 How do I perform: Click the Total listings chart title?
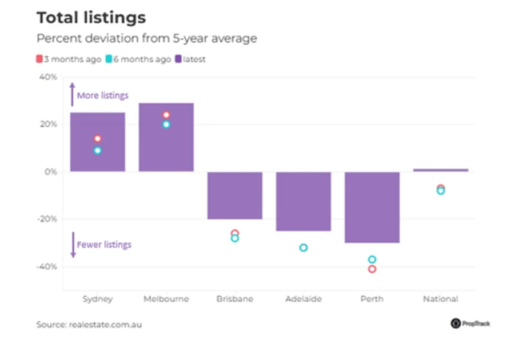coord(91,18)
